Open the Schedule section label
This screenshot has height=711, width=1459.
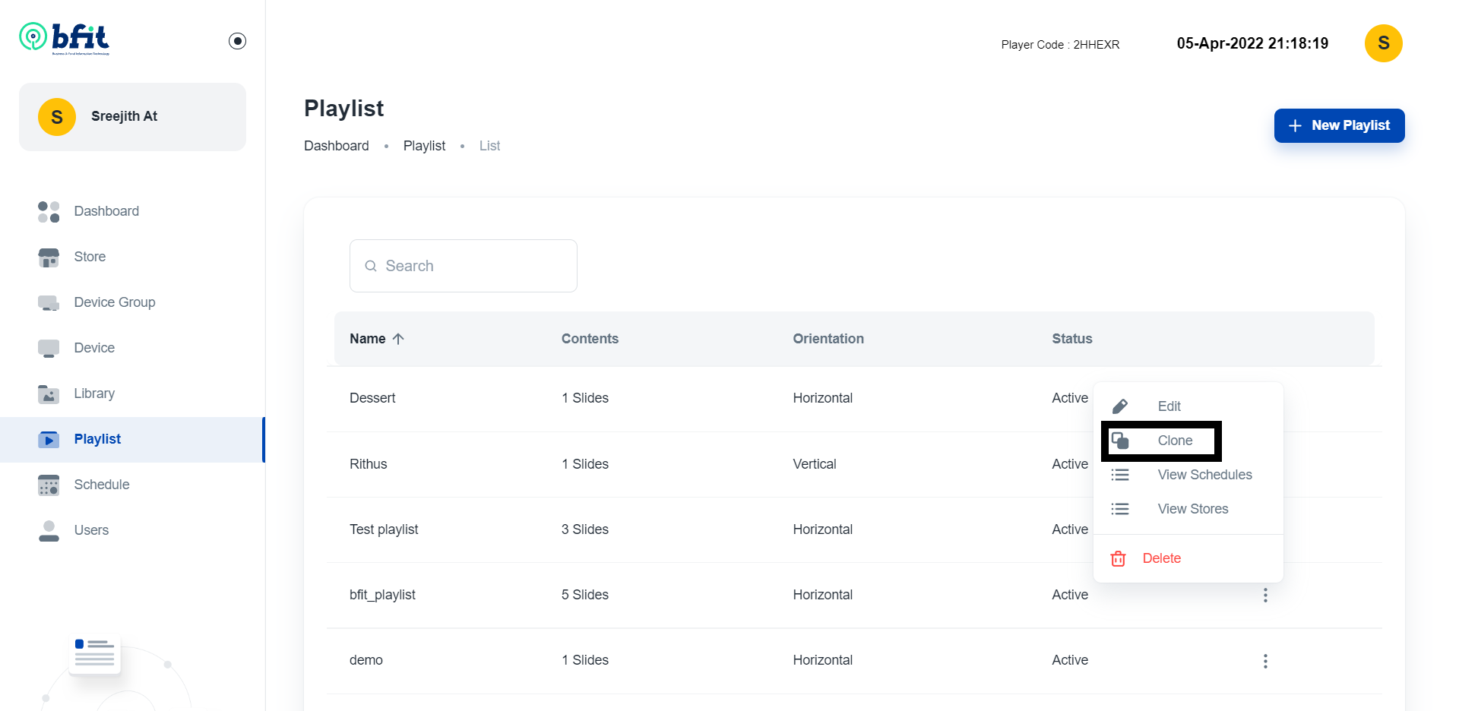102,485
